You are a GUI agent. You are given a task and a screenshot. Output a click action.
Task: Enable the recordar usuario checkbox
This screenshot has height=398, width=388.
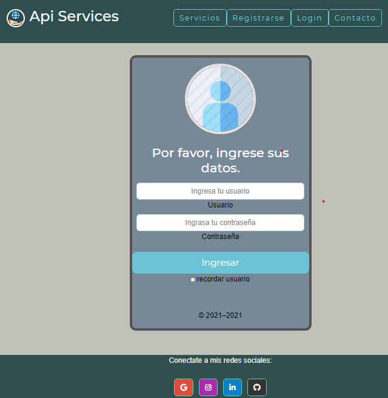193,280
